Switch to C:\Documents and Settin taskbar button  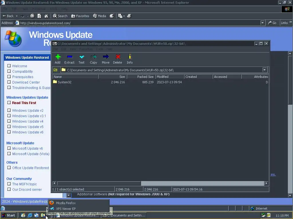[x=124, y=215]
